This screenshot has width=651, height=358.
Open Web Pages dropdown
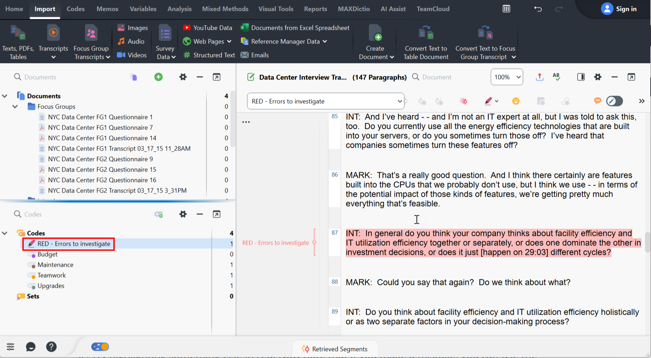pyautogui.click(x=207, y=41)
